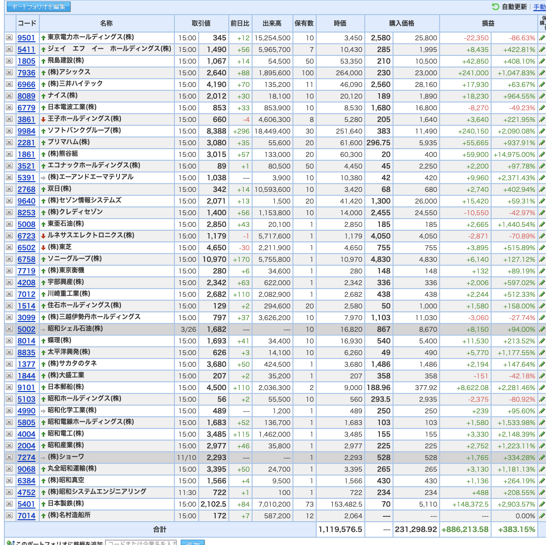Click the X delete icon beside code 6502

tap(9, 248)
